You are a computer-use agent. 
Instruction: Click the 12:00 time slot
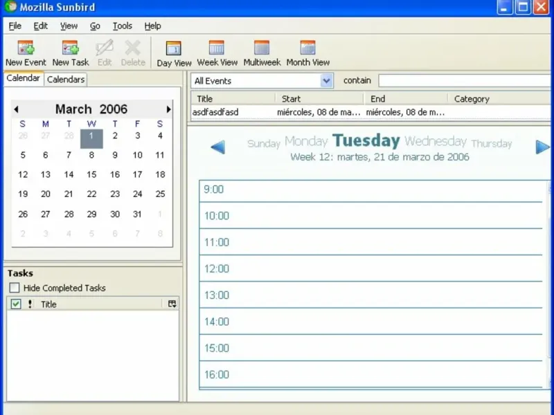(x=371, y=268)
